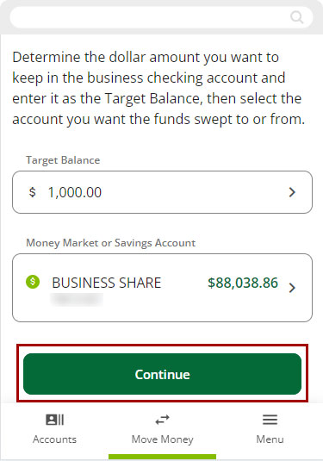This screenshot has width=323, height=461.
Task: Click the BUSINESS SHARE account name
Action: click(107, 283)
